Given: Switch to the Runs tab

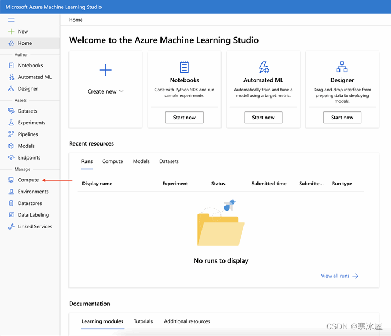Looking at the screenshot, I should [x=87, y=161].
